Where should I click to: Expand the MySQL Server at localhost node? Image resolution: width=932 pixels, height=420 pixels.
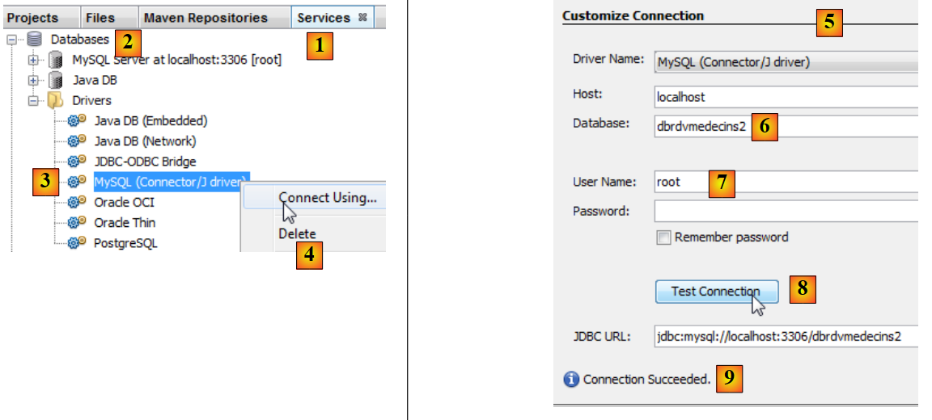34,60
